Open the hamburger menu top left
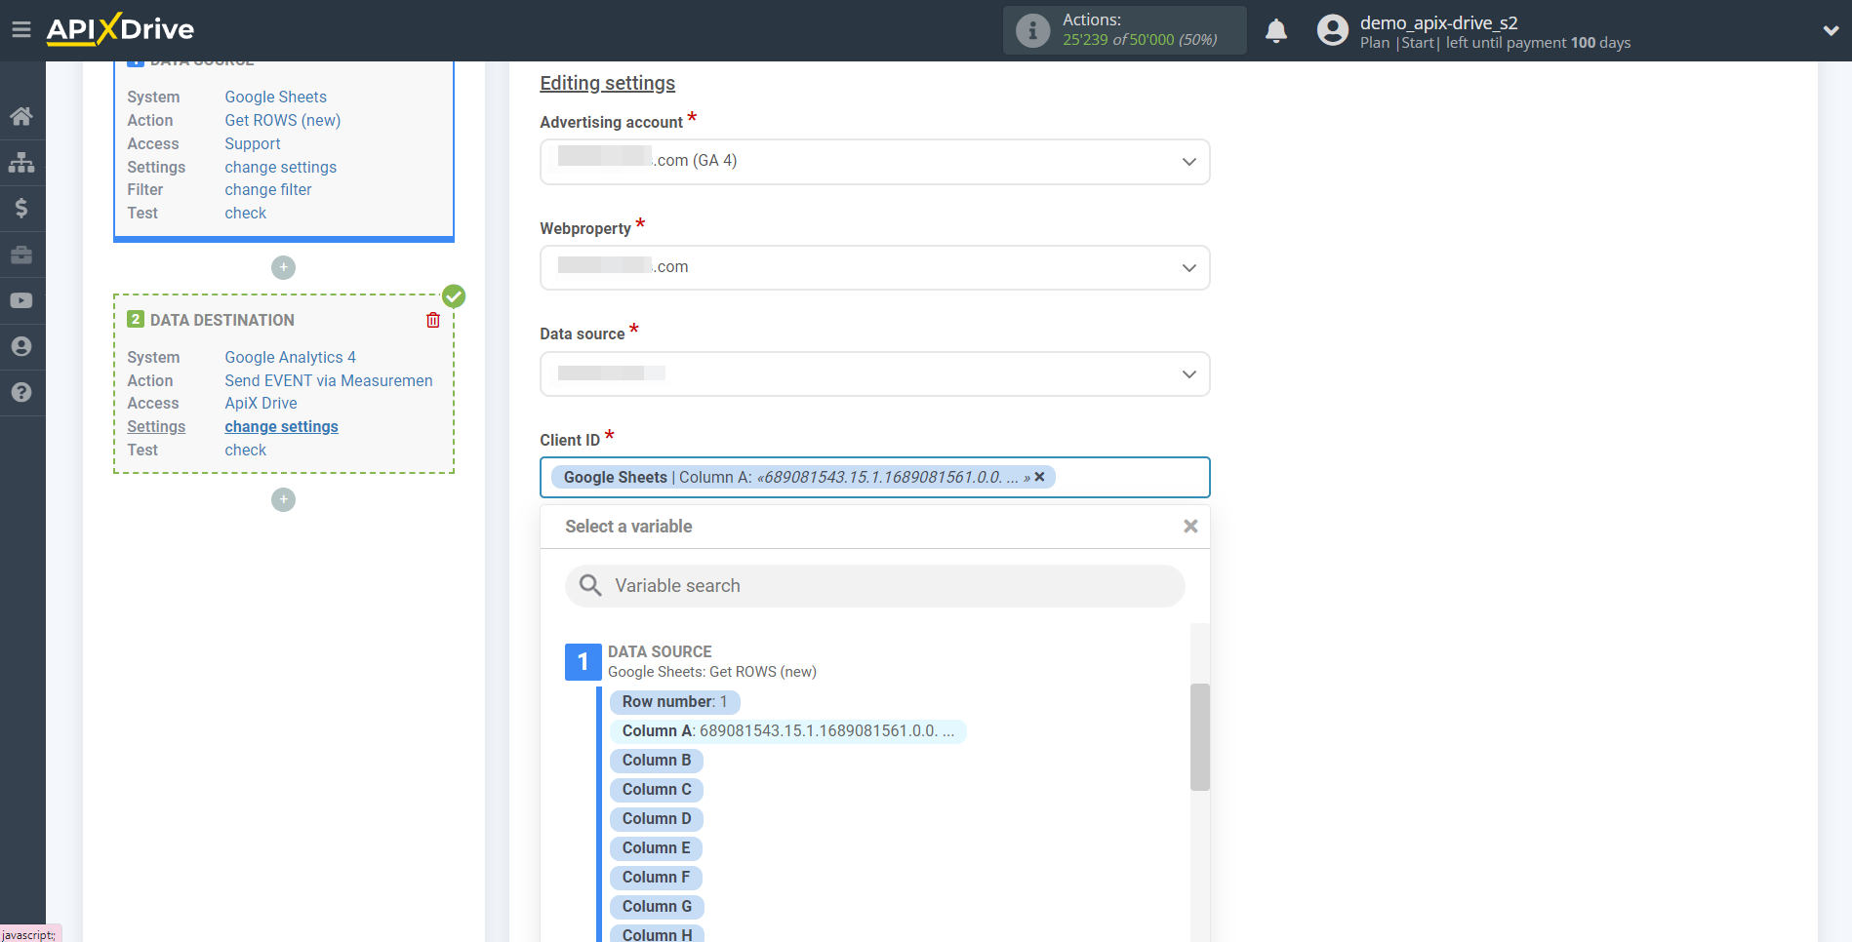This screenshot has width=1852, height=942. (21, 29)
